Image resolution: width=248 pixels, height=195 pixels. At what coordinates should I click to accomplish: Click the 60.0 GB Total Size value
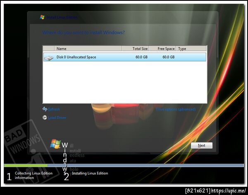[141, 57]
